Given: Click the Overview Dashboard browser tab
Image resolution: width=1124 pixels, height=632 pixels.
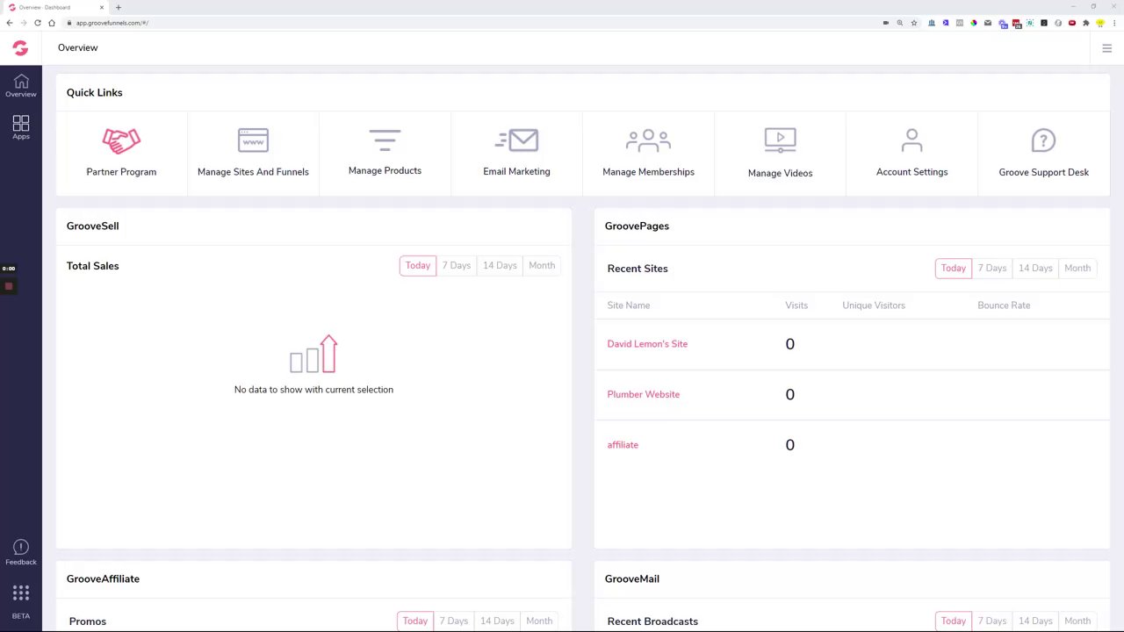Looking at the screenshot, I should click(57, 7).
